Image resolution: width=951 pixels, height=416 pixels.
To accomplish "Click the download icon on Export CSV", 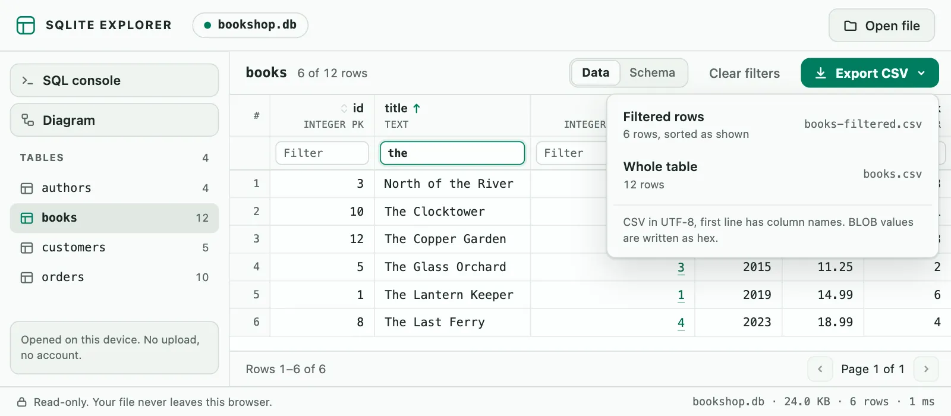I will 821,73.
